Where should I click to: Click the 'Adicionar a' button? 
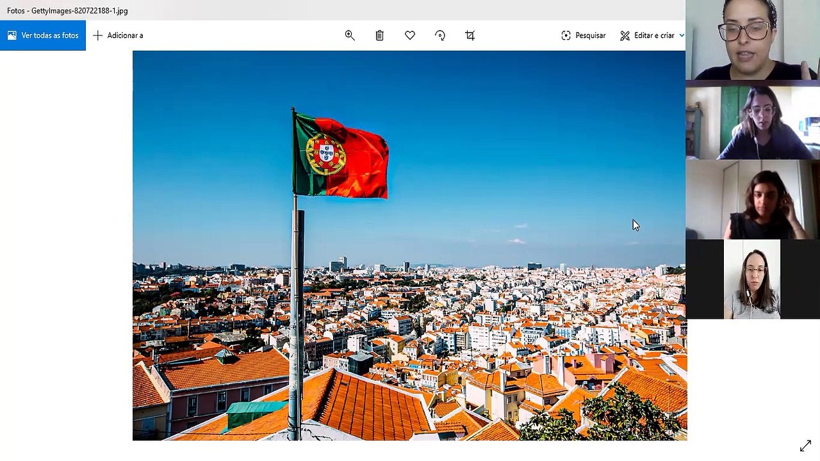[118, 35]
